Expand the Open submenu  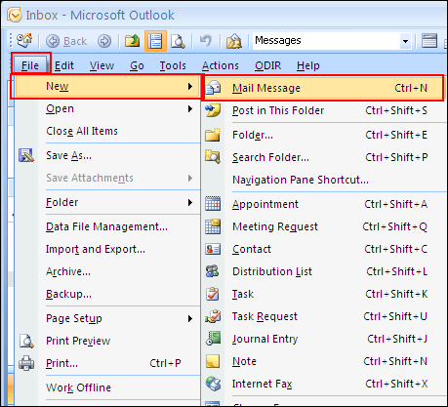106,108
